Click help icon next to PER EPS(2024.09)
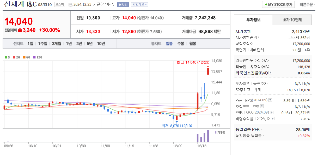The width and height of the screenshot is (318, 155). coord(271,100)
